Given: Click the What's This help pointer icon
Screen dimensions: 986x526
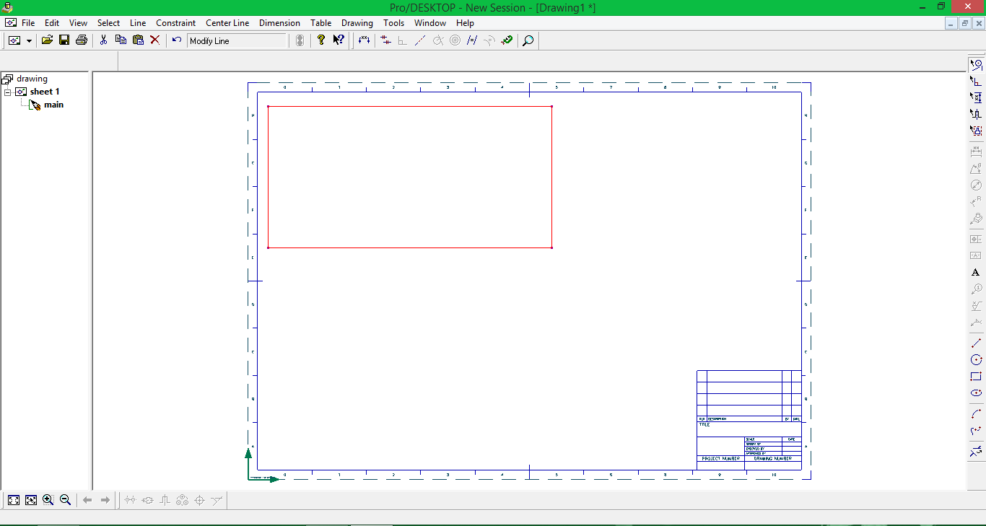Looking at the screenshot, I should (339, 40).
